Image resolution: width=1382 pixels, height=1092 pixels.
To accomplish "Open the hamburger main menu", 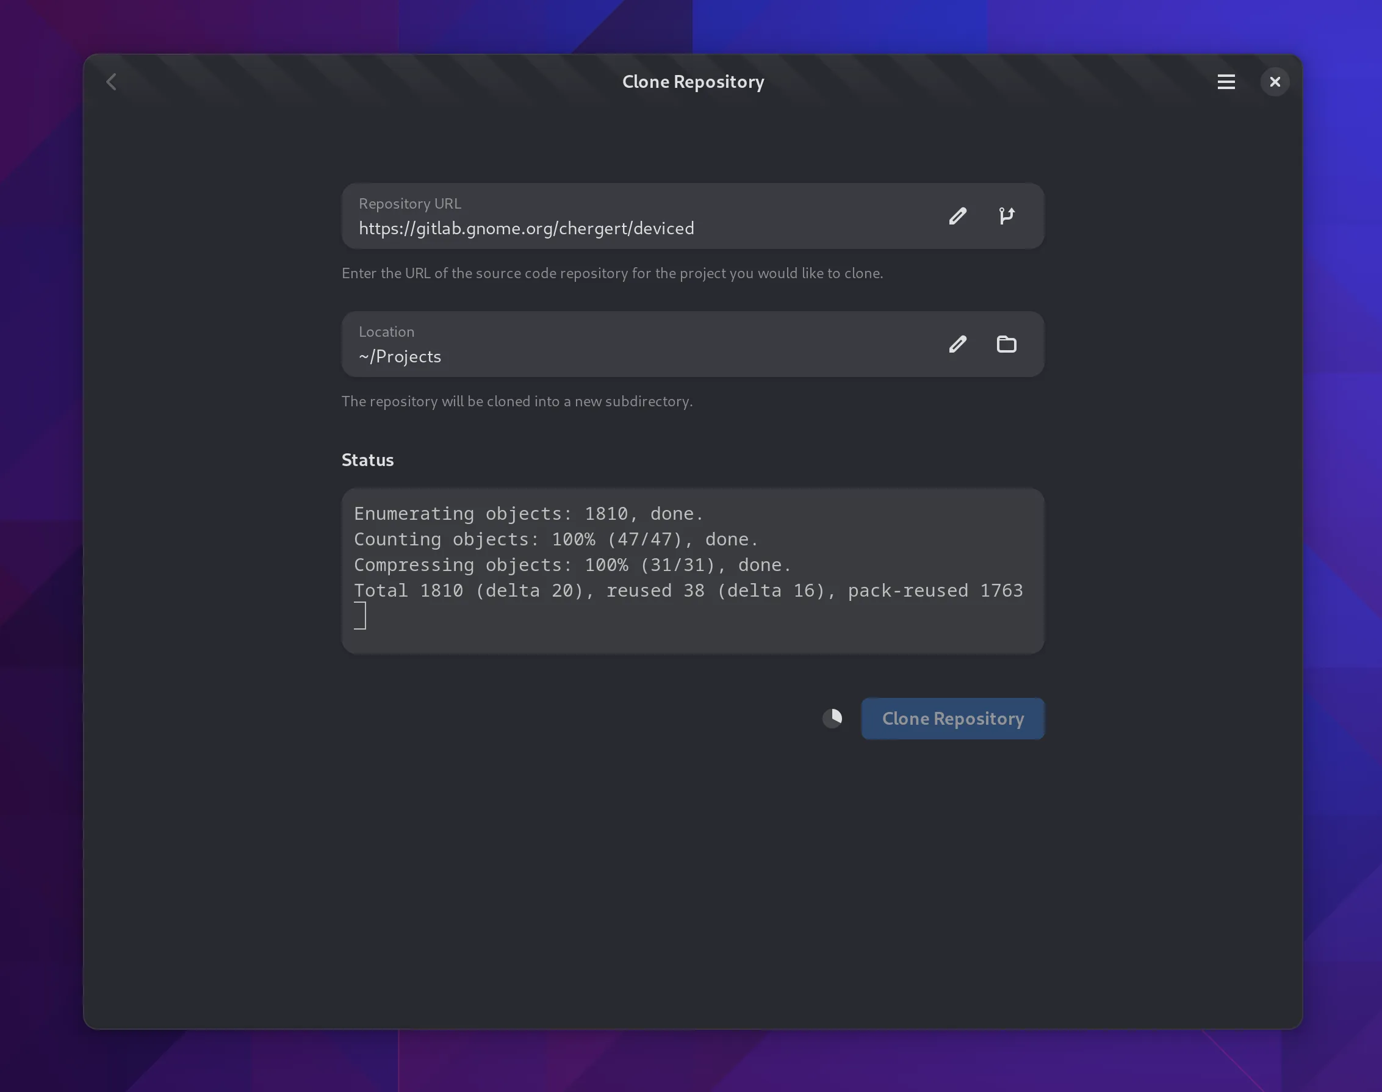I will click(1225, 82).
